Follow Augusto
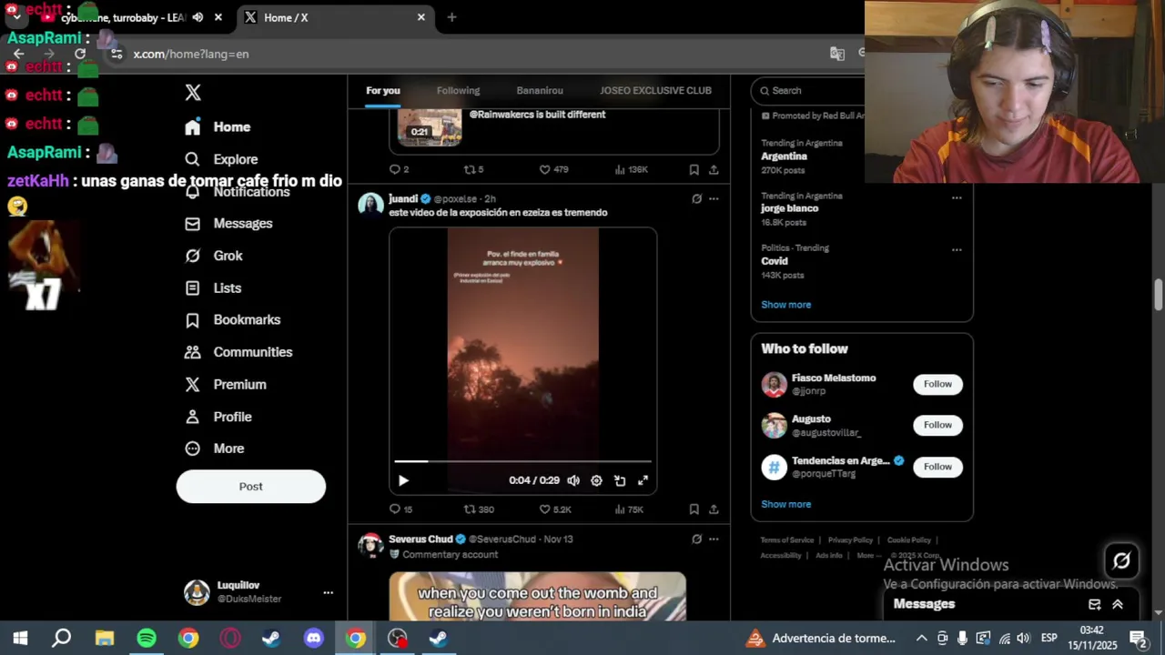This screenshot has width=1165, height=655. click(x=937, y=425)
